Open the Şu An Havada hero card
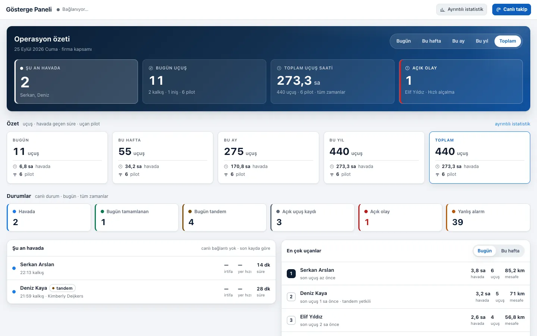537x336 pixels. [x=76, y=81]
